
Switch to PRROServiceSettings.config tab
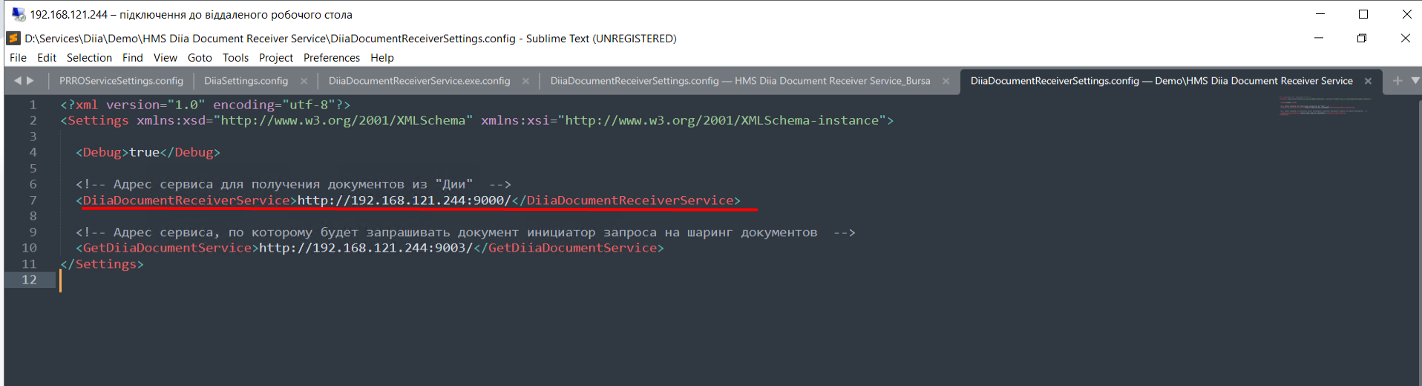[x=121, y=81]
